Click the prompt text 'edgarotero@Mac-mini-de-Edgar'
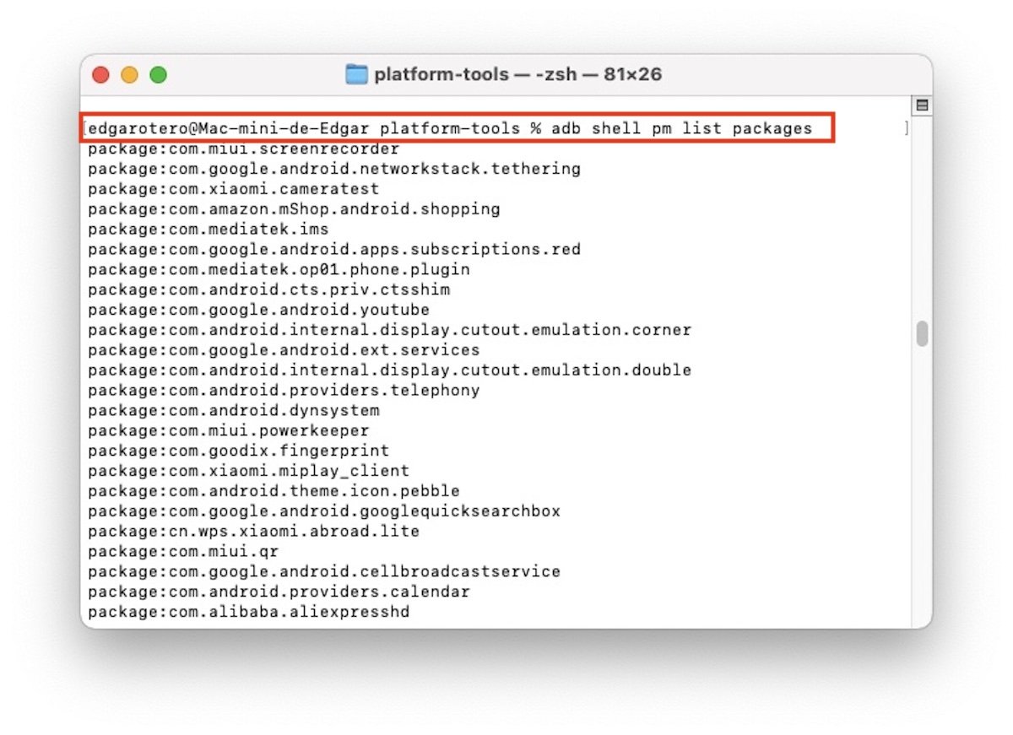The image size is (1013, 735). 228,128
